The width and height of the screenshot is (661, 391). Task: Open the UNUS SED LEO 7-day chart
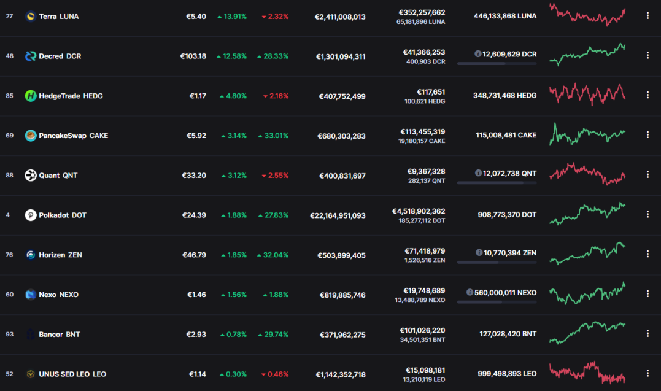[x=587, y=373]
